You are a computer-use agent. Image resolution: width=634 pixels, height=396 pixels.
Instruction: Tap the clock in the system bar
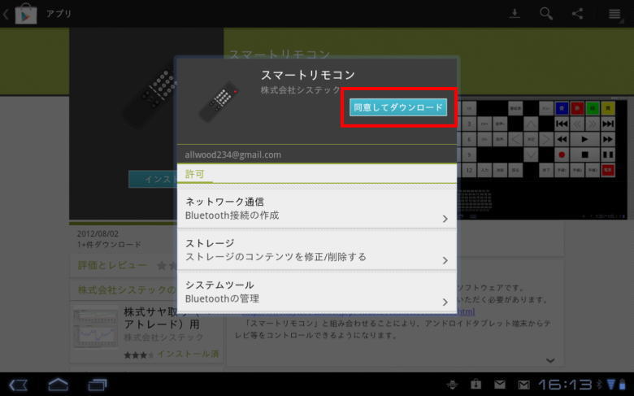[x=566, y=384]
